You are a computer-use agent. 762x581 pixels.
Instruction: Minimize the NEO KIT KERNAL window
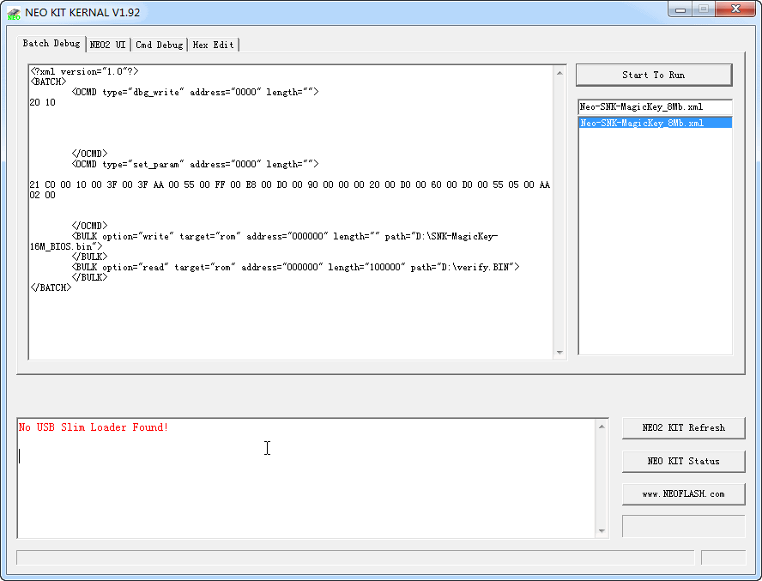pyautogui.click(x=681, y=9)
